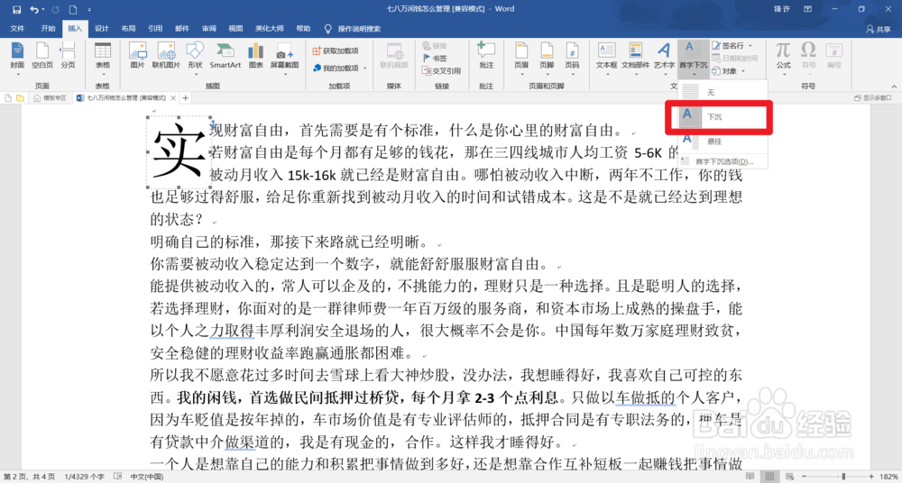902x483 pixels.
Task: Switch to Web Layout view icon
Action: (788, 477)
